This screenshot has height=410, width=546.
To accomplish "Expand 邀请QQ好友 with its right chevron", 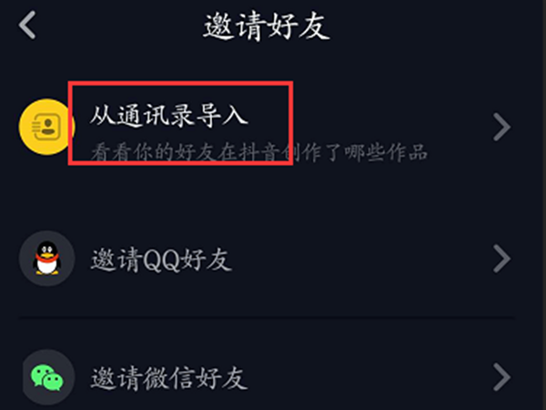I will point(501,259).
